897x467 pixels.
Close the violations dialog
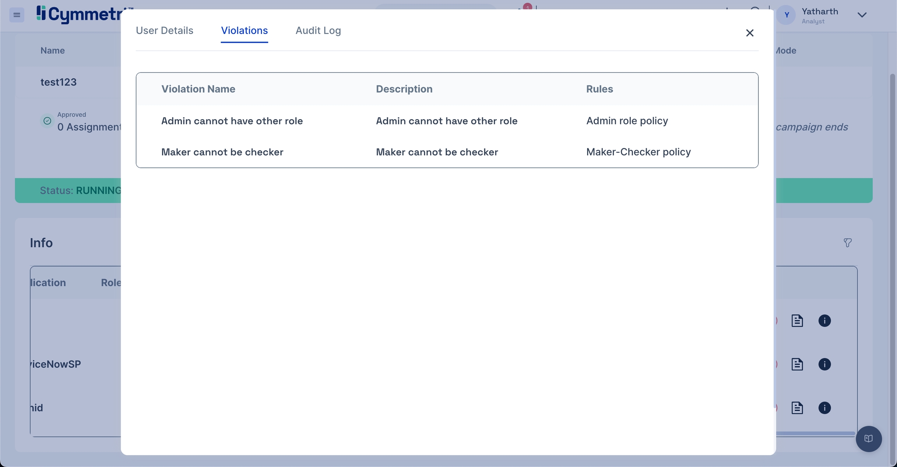click(x=749, y=33)
